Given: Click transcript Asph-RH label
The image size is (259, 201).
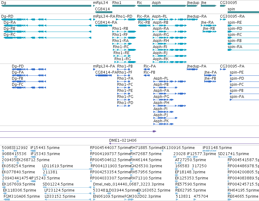Looking at the screenshot, I should (161, 41).
